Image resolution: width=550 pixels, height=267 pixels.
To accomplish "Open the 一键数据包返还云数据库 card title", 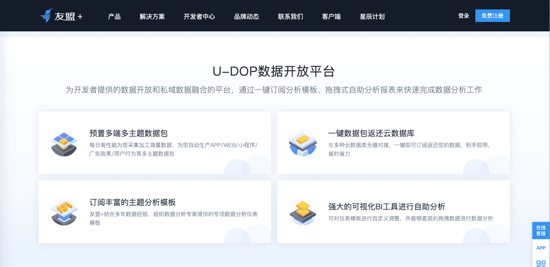I will pos(371,133).
